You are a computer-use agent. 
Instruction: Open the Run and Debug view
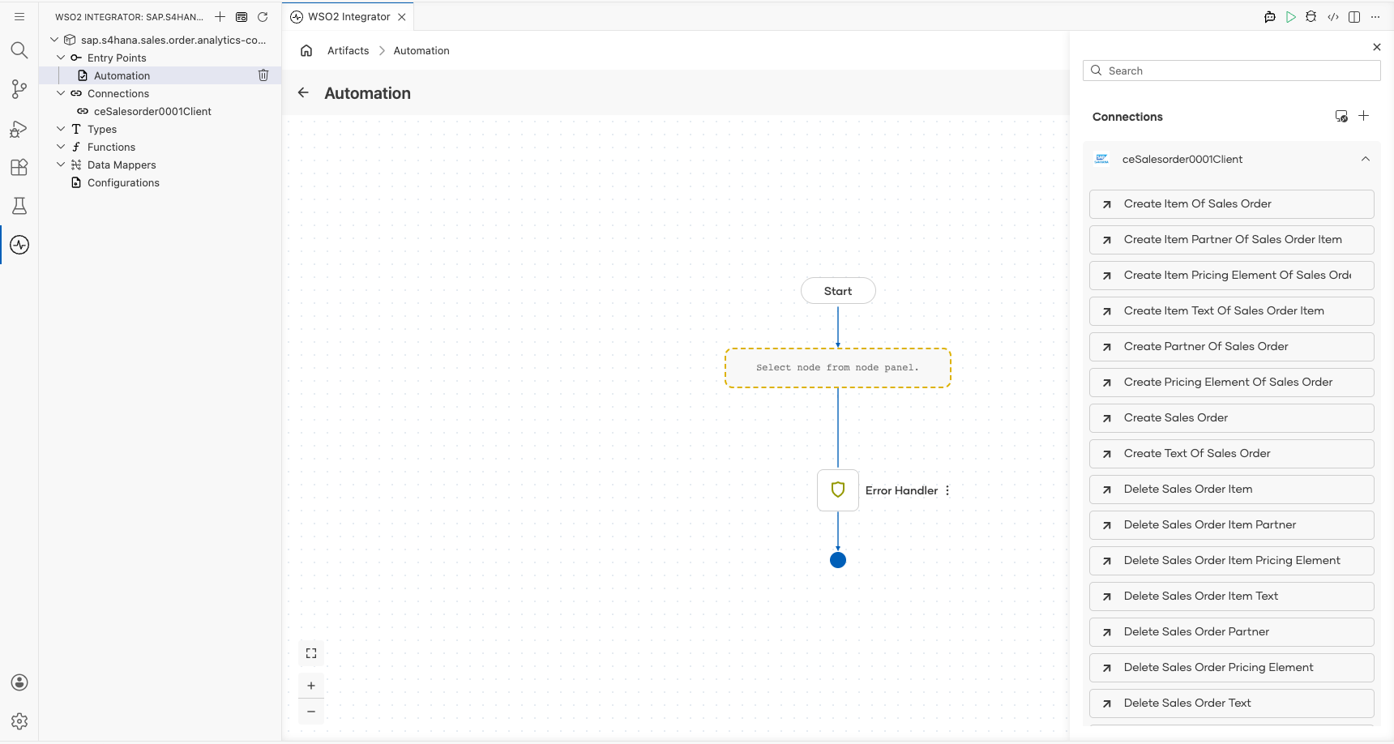point(19,128)
